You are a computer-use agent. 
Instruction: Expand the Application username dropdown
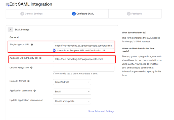[72, 92]
